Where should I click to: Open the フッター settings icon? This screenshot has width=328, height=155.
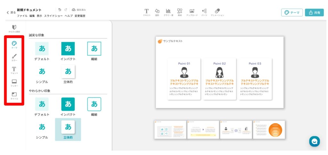point(14,83)
